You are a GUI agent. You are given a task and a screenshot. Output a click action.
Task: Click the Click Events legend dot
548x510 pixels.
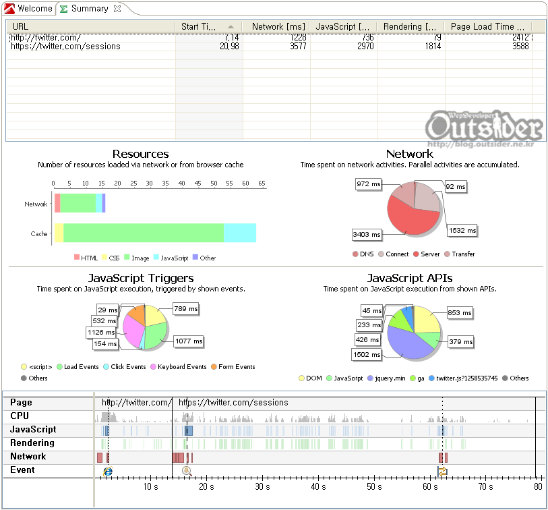click(x=106, y=366)
